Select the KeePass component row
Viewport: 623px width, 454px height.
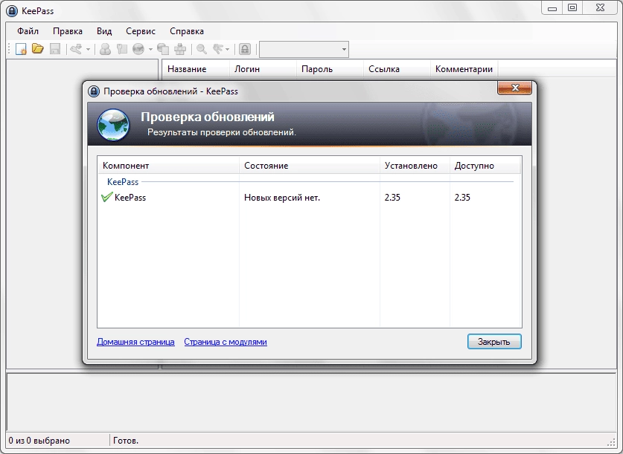pos(310,198)
